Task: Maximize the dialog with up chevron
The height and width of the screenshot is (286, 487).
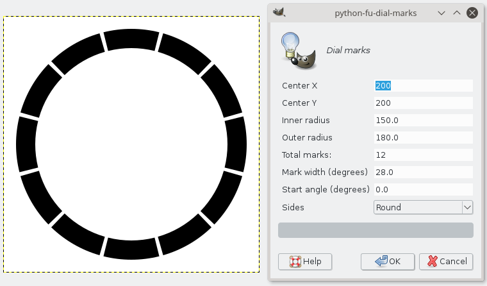Action: [457, 13]
